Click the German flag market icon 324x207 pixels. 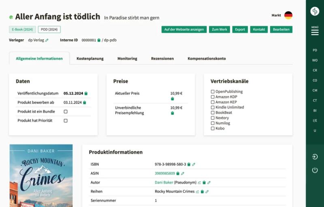tap(288, 15)
